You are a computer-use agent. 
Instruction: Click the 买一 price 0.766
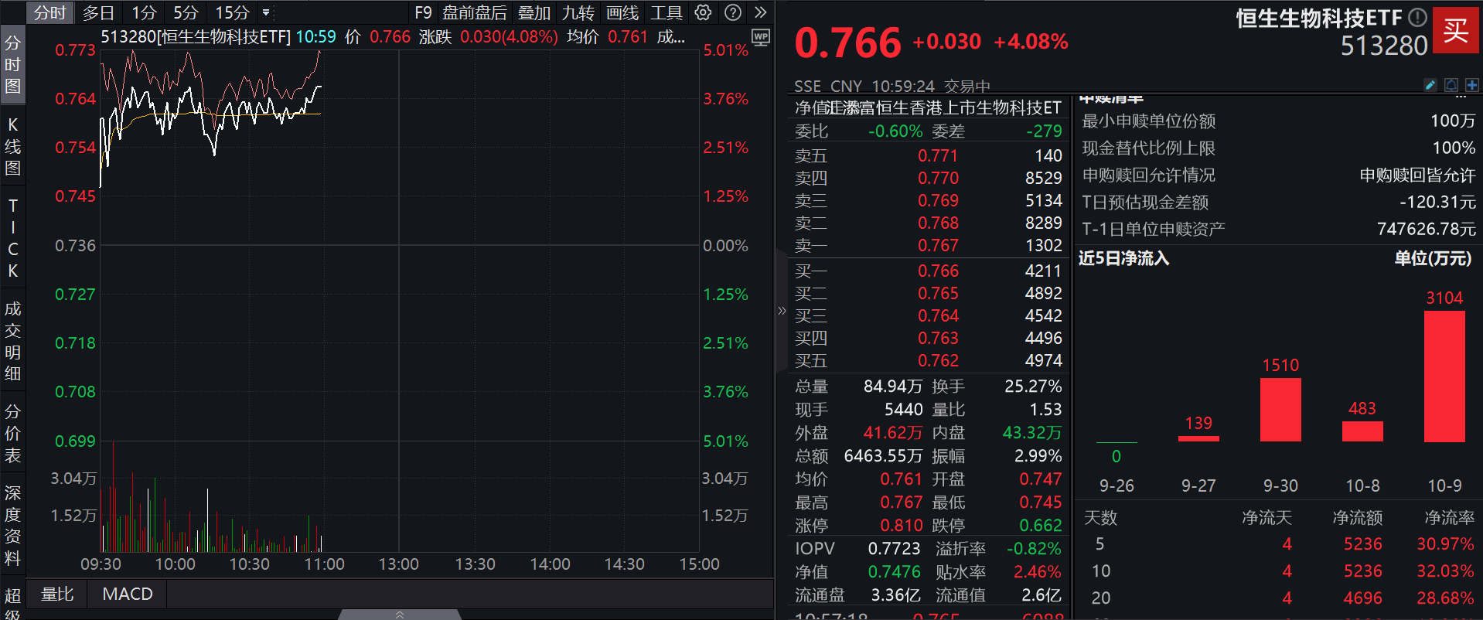tap(938, 271)
